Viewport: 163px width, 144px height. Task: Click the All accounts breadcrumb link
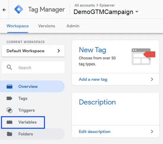click(85, 5)
